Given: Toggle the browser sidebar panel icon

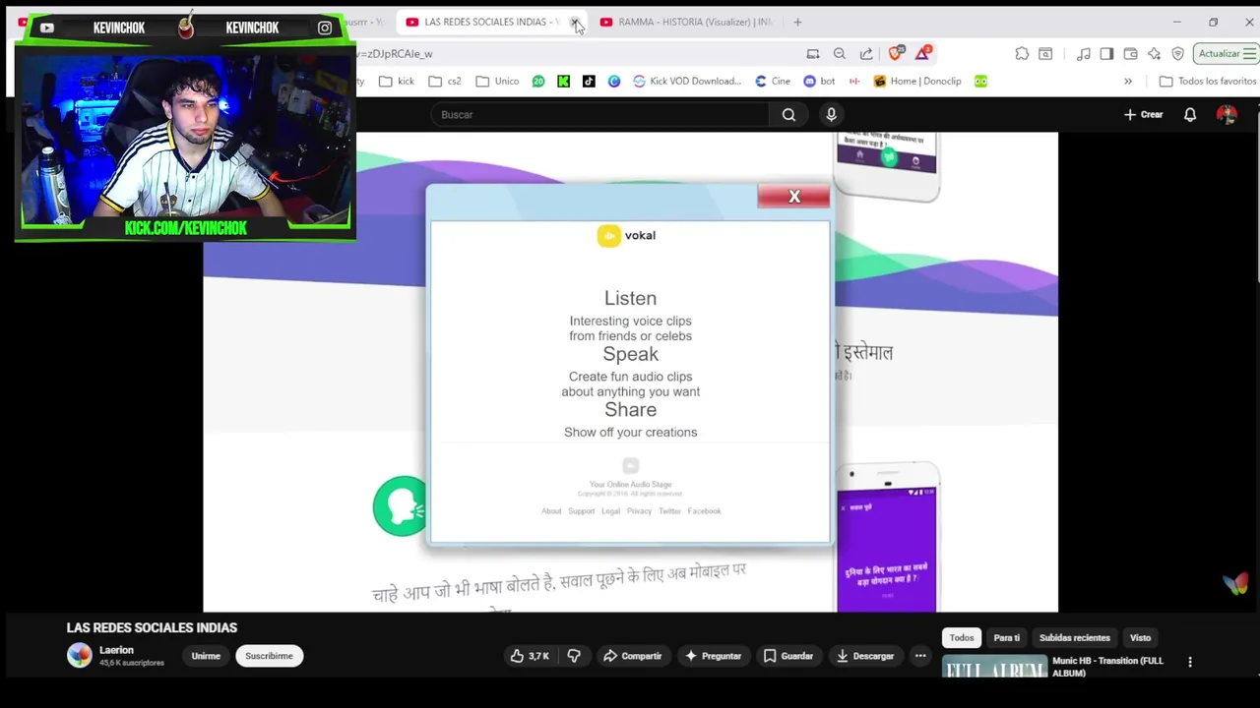Looking at the screenshot, I should 1106,54.
